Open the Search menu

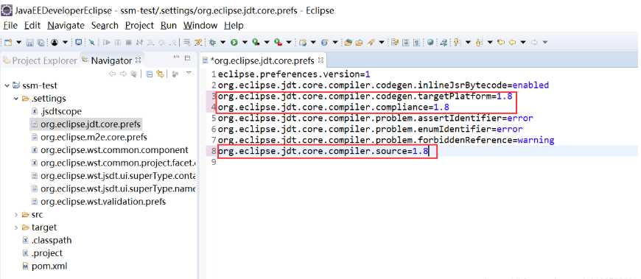click(x=105, y=25)
